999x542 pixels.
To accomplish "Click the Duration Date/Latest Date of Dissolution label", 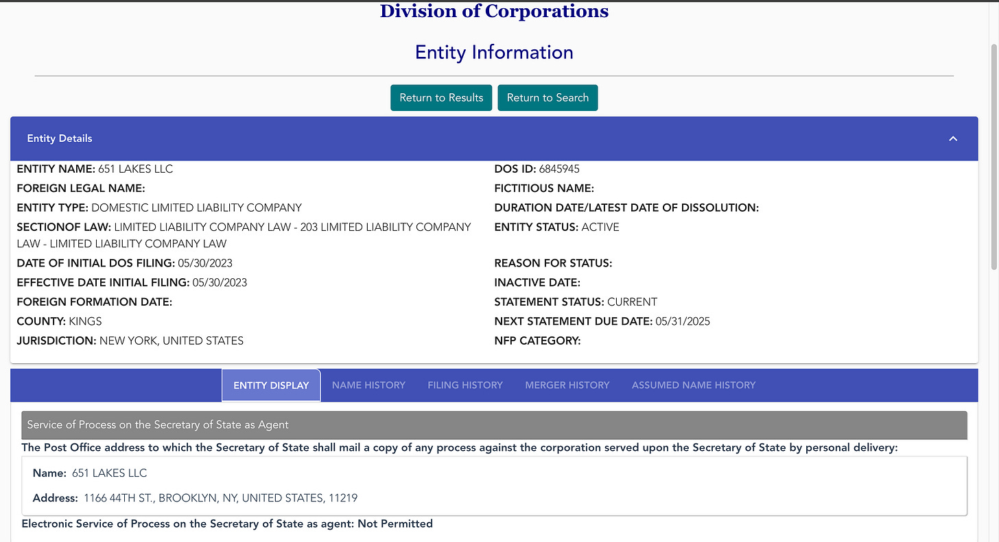I will tap(626, 208).
